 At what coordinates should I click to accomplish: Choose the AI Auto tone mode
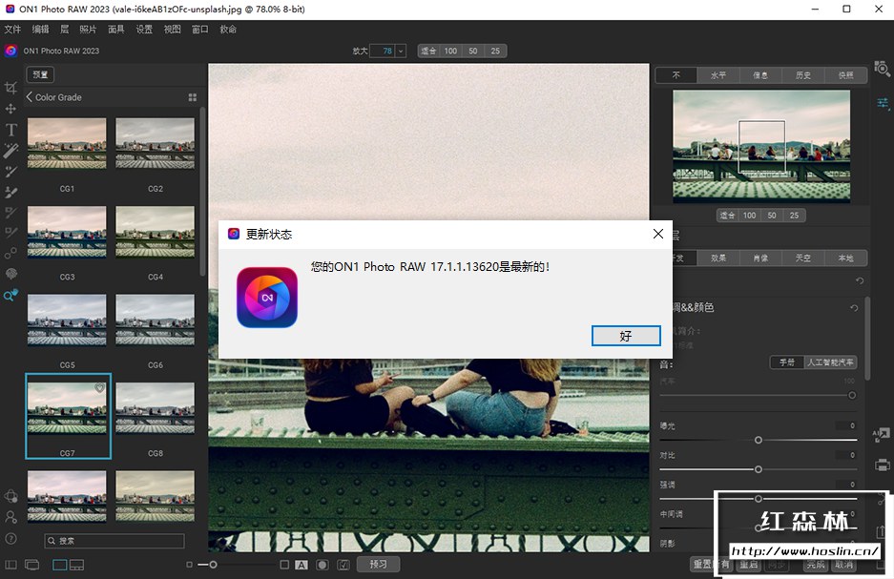(830, 362)
